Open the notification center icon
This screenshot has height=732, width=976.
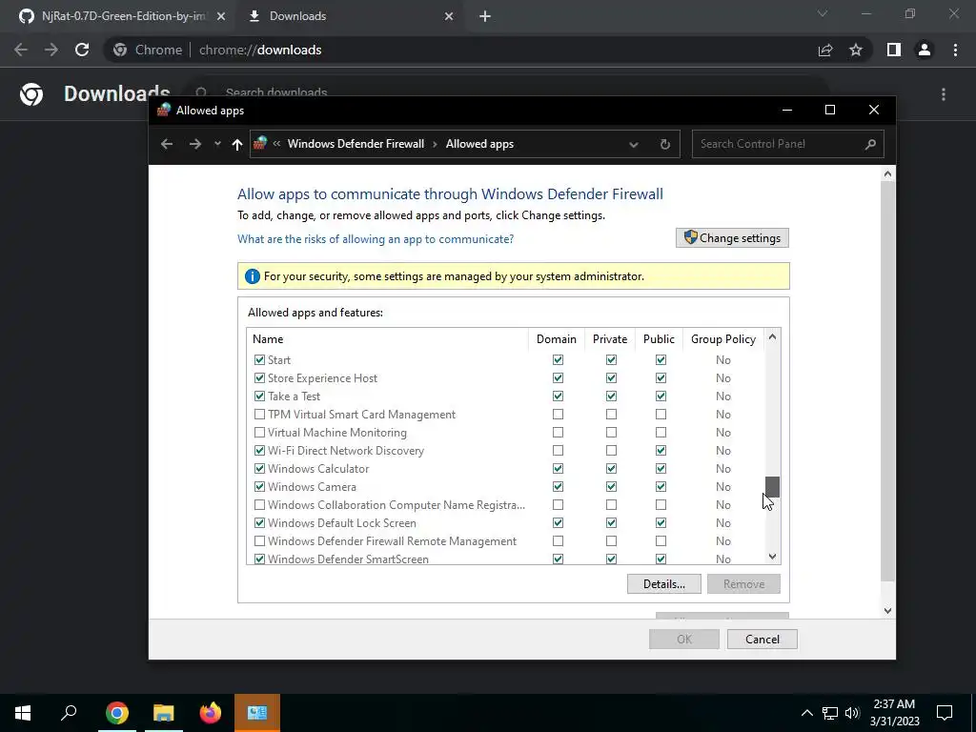945,713
